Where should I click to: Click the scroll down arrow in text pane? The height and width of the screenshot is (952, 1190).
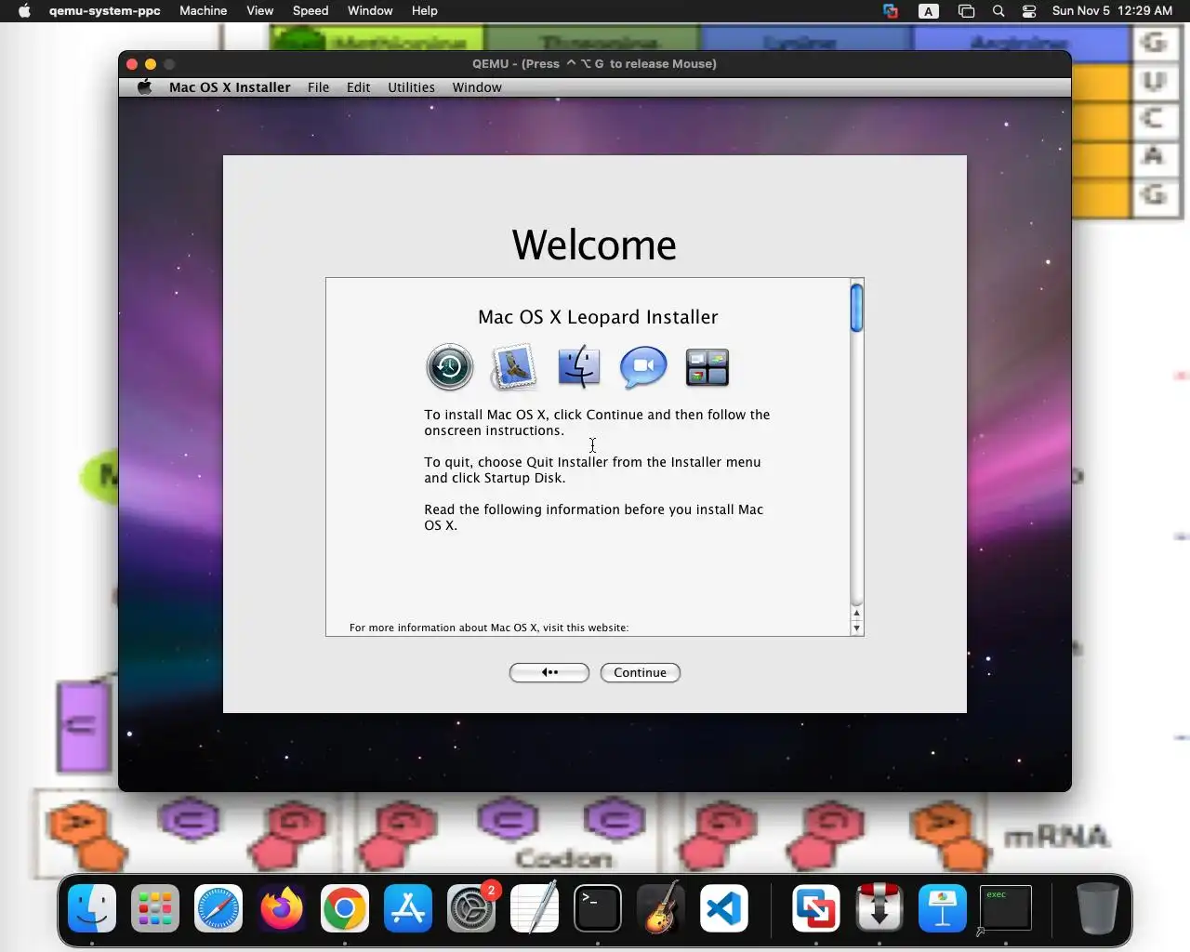point(856,628)
